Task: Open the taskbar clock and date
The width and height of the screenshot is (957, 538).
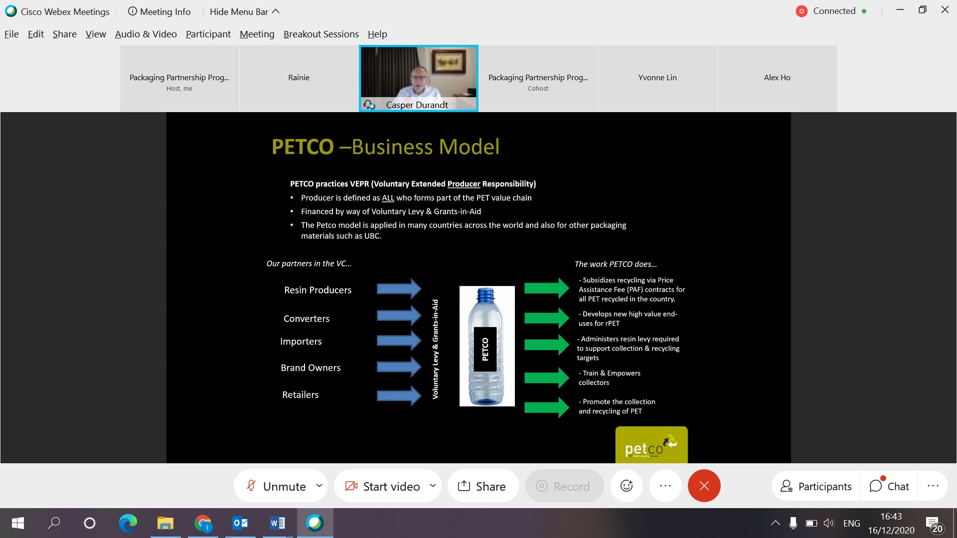Action: click(891, 523)
